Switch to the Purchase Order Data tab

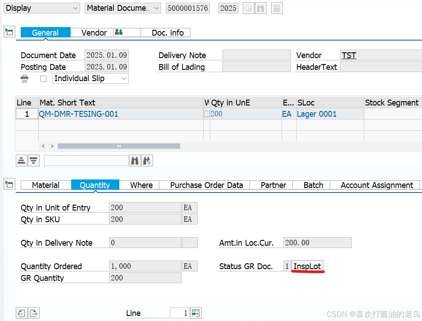[x=206, y=185]
